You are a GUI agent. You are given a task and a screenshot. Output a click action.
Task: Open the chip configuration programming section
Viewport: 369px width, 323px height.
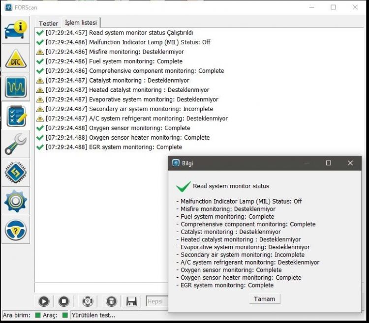(x=16, y=173)
